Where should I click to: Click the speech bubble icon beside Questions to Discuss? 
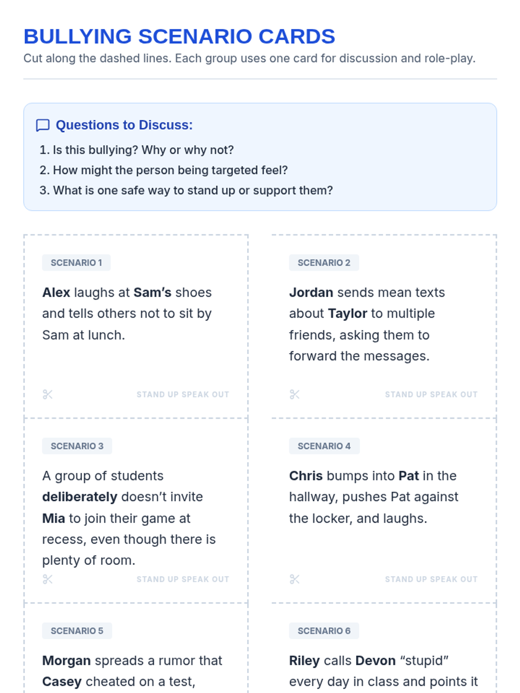pos(42,125)
